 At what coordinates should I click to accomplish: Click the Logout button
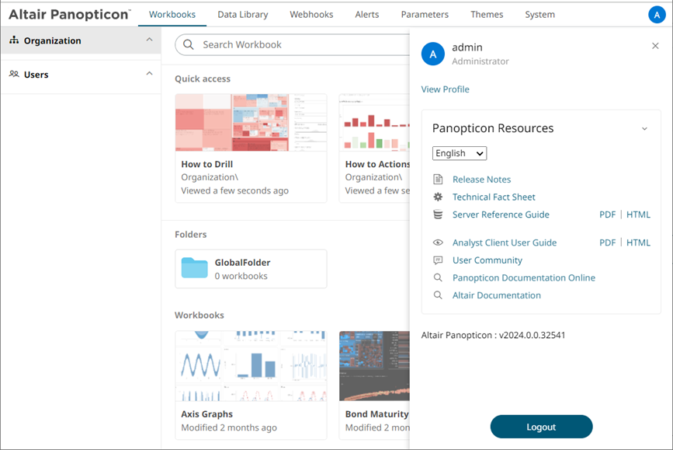point(541,427)
